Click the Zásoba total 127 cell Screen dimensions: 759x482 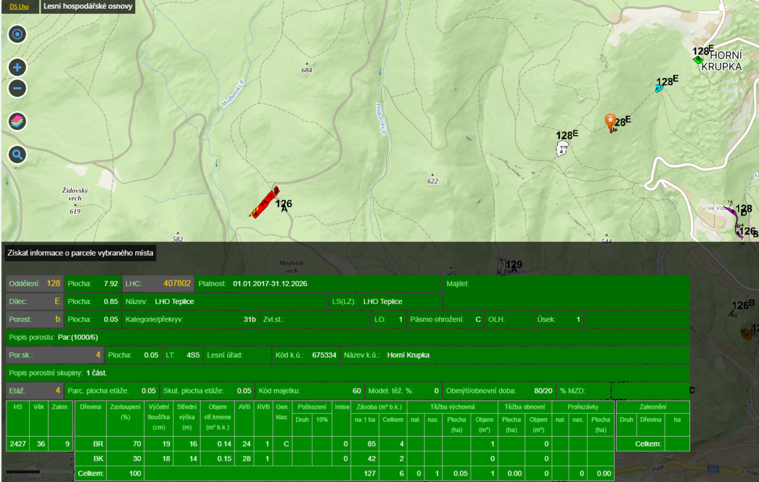pyautogui.click(x=365, y=473)
